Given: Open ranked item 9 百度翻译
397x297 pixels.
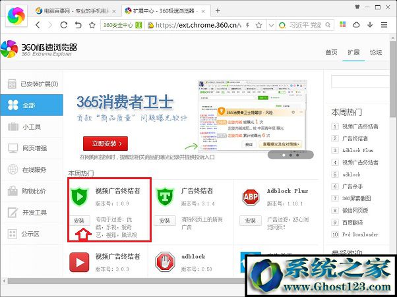Looking at the screenshot, I should [x=352, y=223].
